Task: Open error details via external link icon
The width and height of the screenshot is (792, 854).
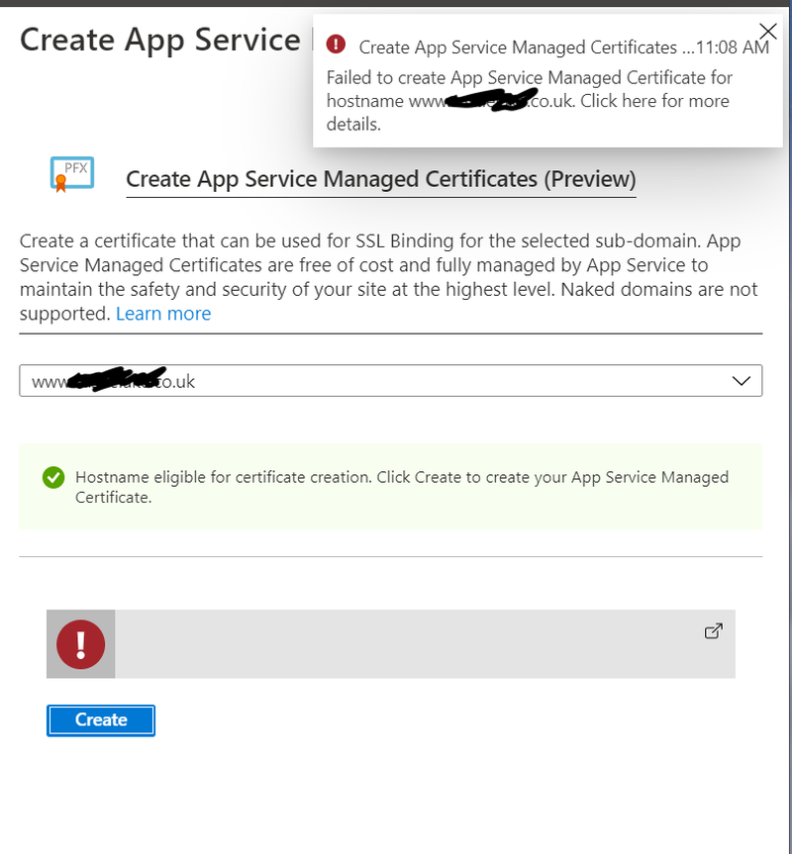Action: [713, 631]
